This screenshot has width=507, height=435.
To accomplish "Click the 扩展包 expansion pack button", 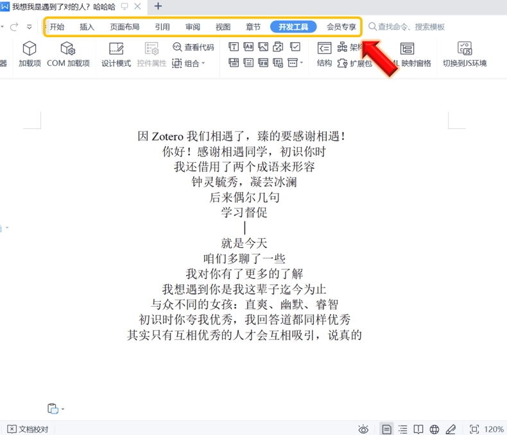I will coord(354,63).
